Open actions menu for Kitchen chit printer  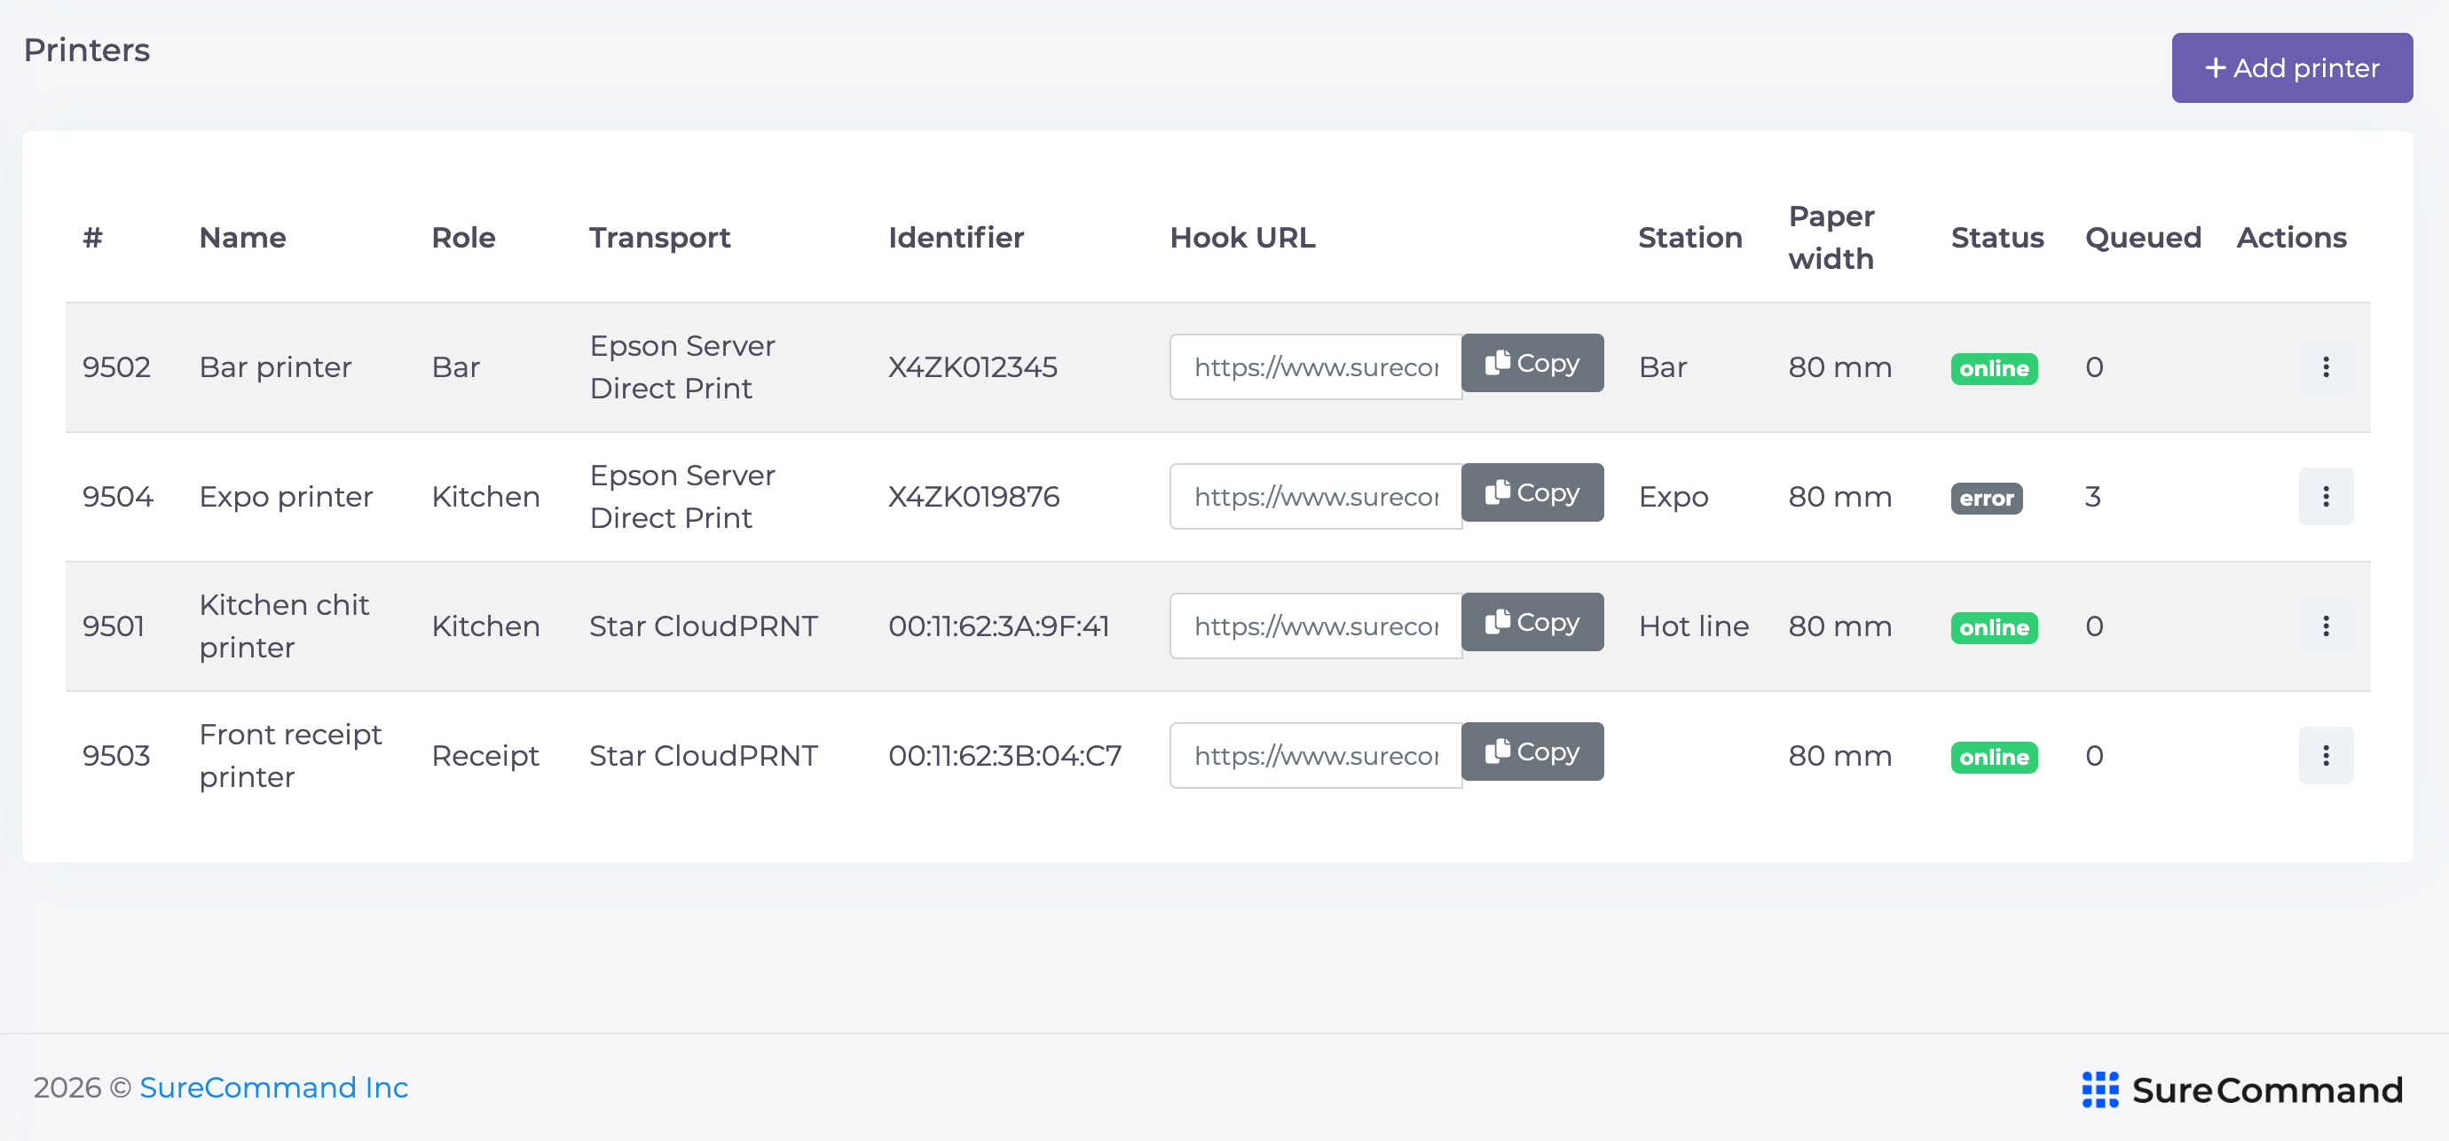[2326, 626]
